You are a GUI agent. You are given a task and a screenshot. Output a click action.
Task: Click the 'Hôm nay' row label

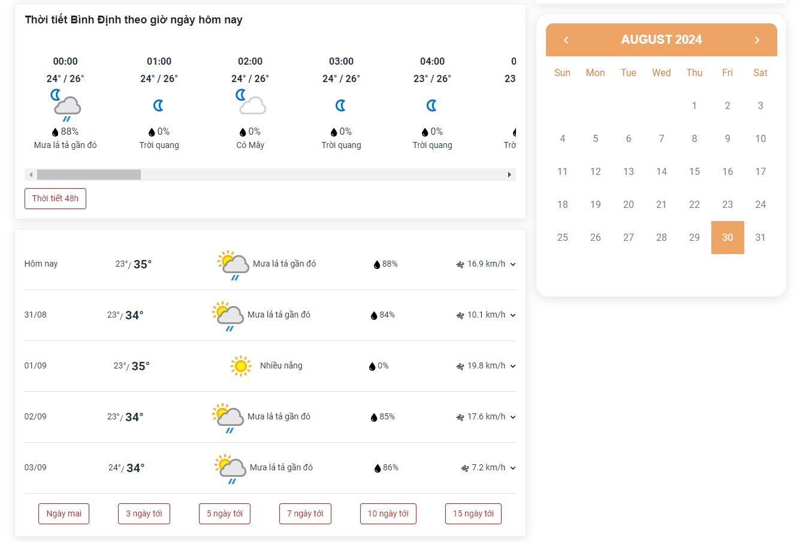tap(41, 264)
